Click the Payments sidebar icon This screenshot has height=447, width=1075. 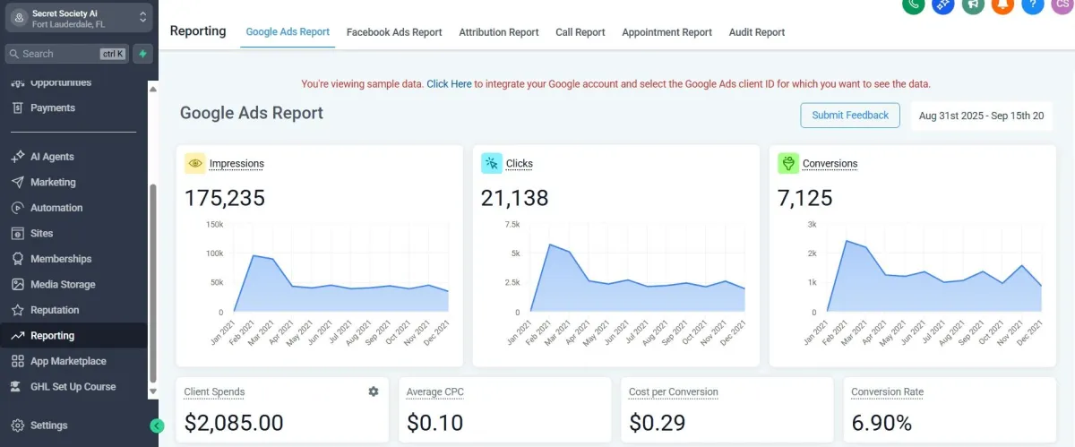point(17,107)
